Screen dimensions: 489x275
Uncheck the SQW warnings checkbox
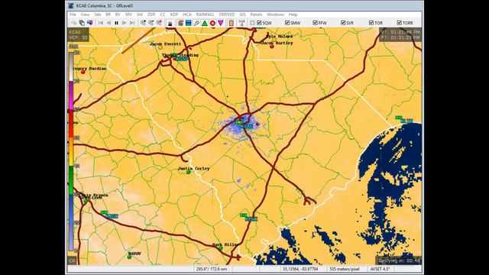[259, 23]
